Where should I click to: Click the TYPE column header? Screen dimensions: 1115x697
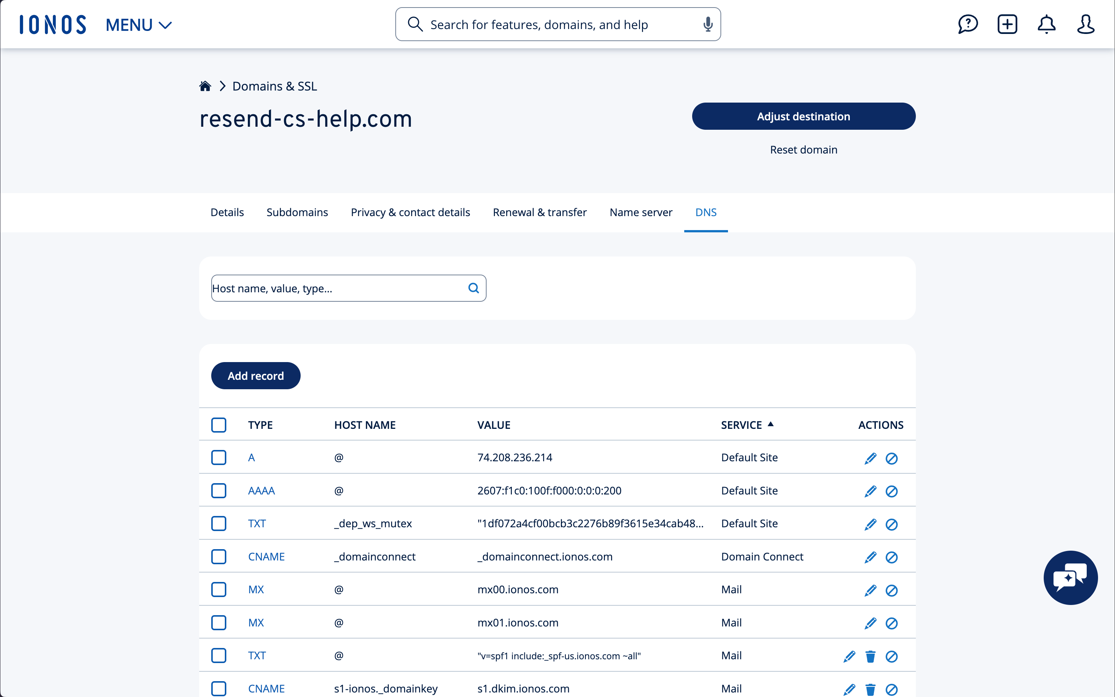coord(260,425)
